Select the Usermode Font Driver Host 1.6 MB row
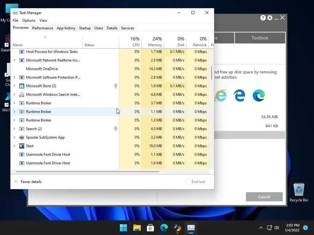The image size is (314, 235). [110, 163]
